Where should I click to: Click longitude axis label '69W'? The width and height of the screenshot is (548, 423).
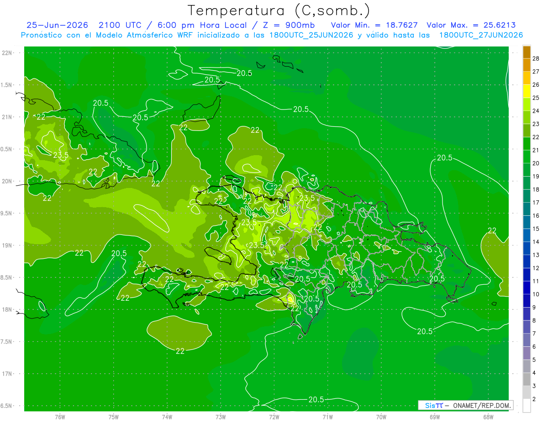coord(435,417)
